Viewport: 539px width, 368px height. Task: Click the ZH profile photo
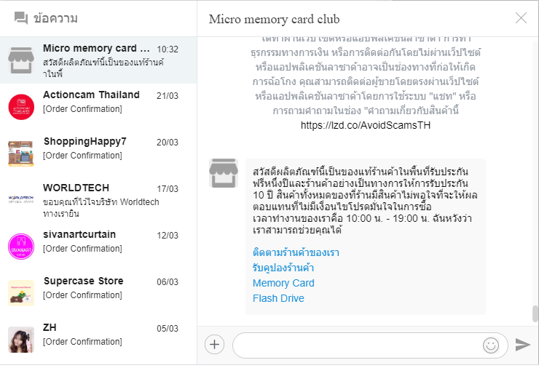coord(21,340)
